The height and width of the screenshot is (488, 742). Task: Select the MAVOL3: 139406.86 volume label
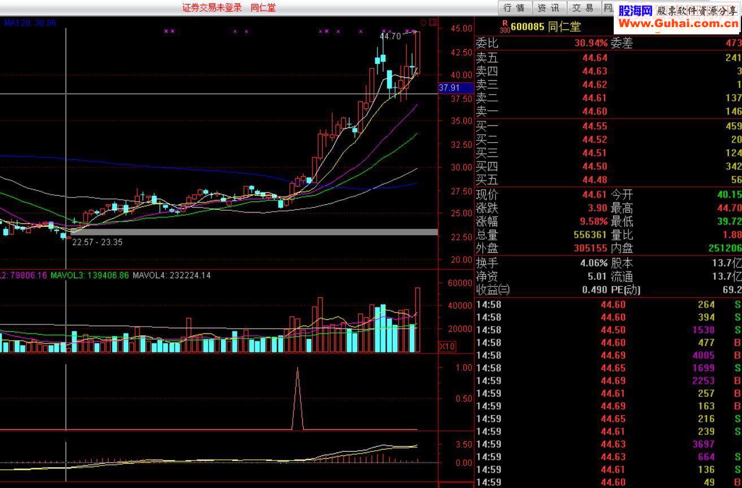[x=89, y=275]
